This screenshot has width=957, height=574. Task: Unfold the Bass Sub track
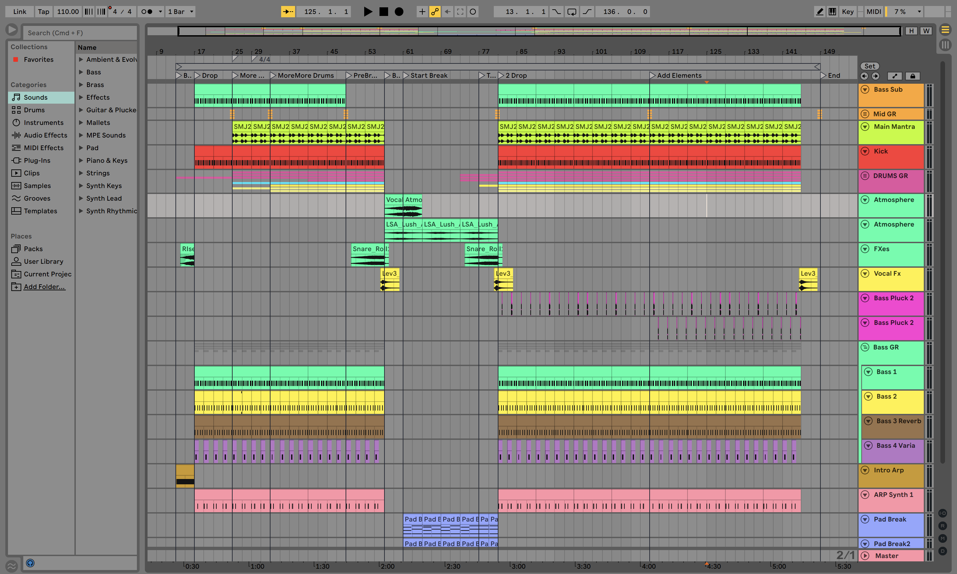pos(865,89)
